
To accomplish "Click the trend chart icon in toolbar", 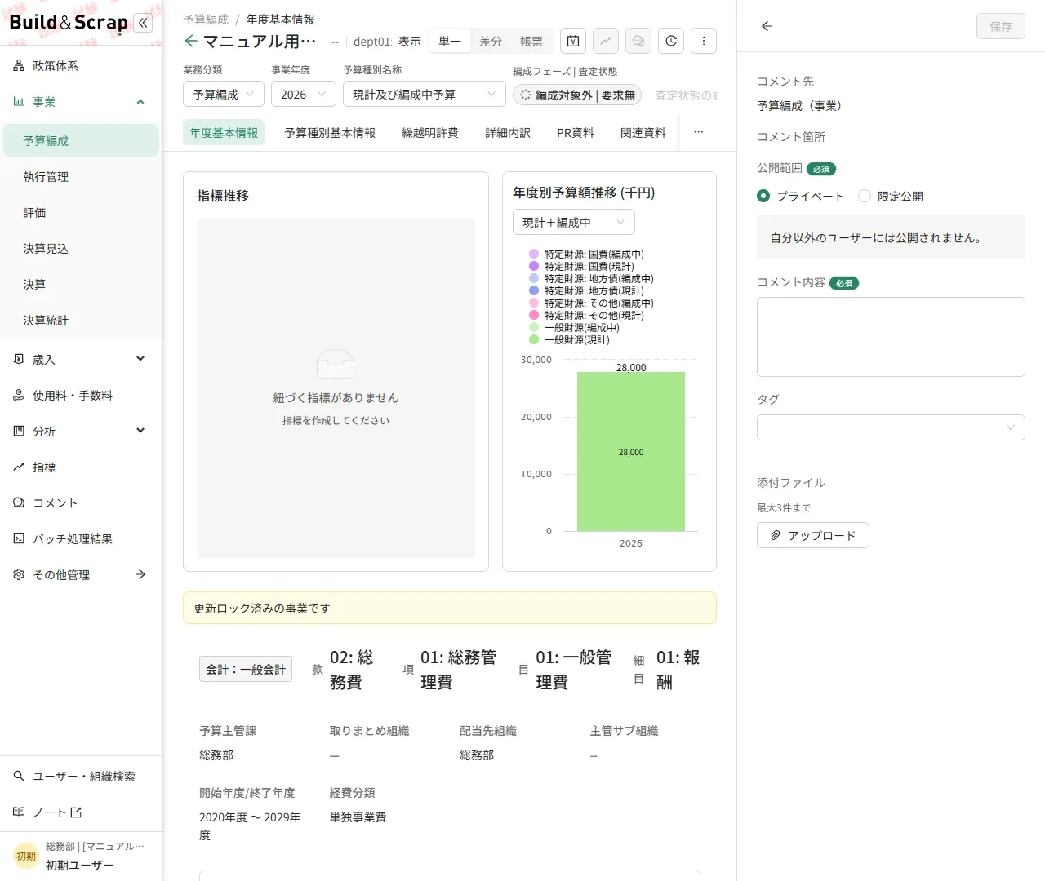I will pyautogui.click(x=606, y=41).
